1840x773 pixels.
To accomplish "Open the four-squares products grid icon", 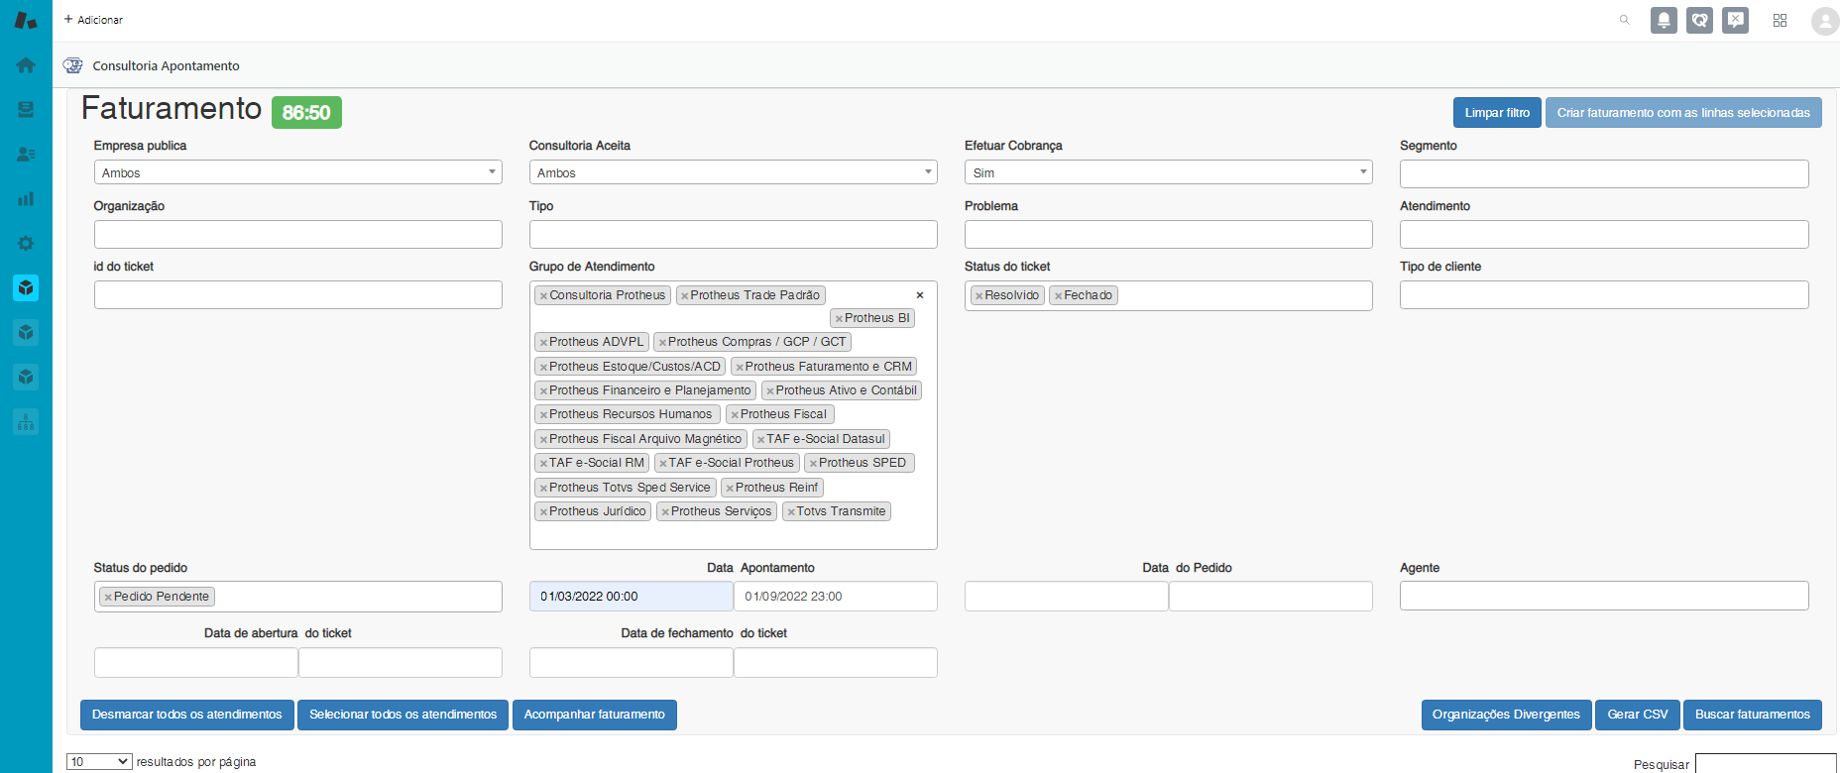I will (x=1780, y=20).
